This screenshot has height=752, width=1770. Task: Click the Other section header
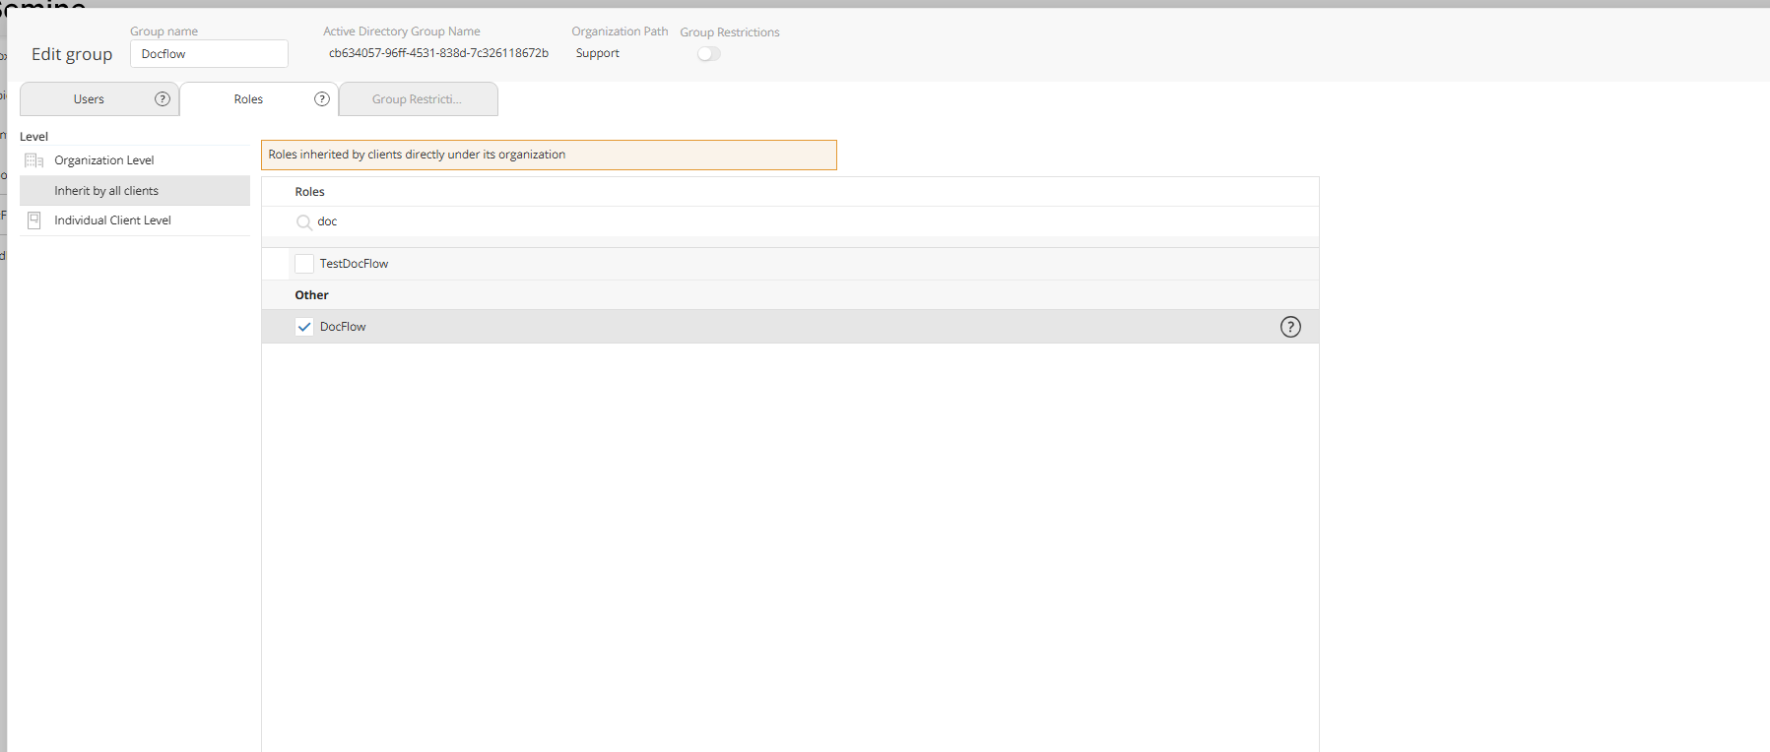tap(311, 295)
